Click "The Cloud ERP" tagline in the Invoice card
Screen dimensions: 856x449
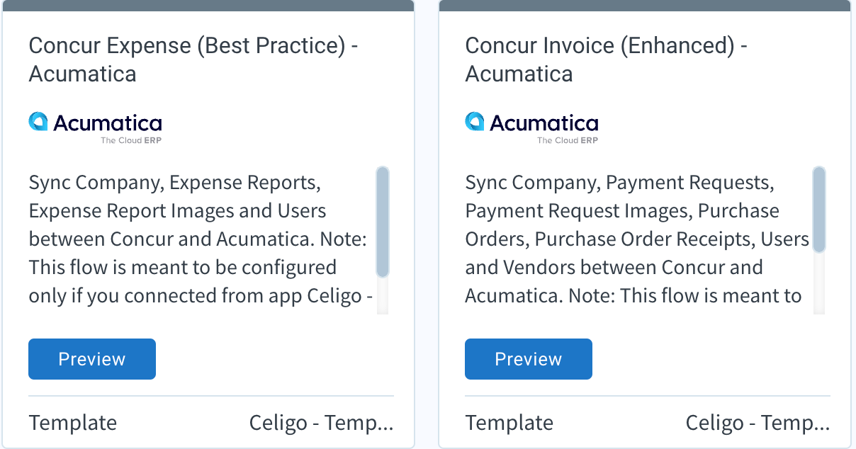(x=568, y=140)
